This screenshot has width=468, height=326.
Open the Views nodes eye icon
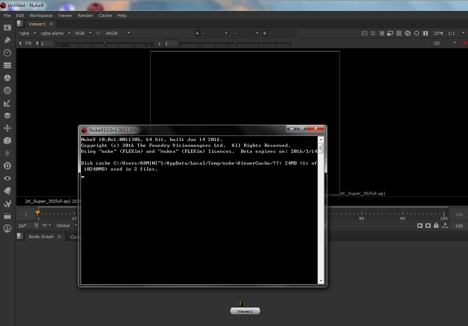(x=7, y=178)
